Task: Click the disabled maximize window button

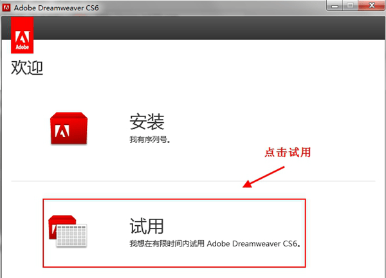Action: 351,5
